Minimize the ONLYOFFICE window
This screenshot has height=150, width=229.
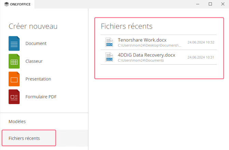(x=197, y=4)
